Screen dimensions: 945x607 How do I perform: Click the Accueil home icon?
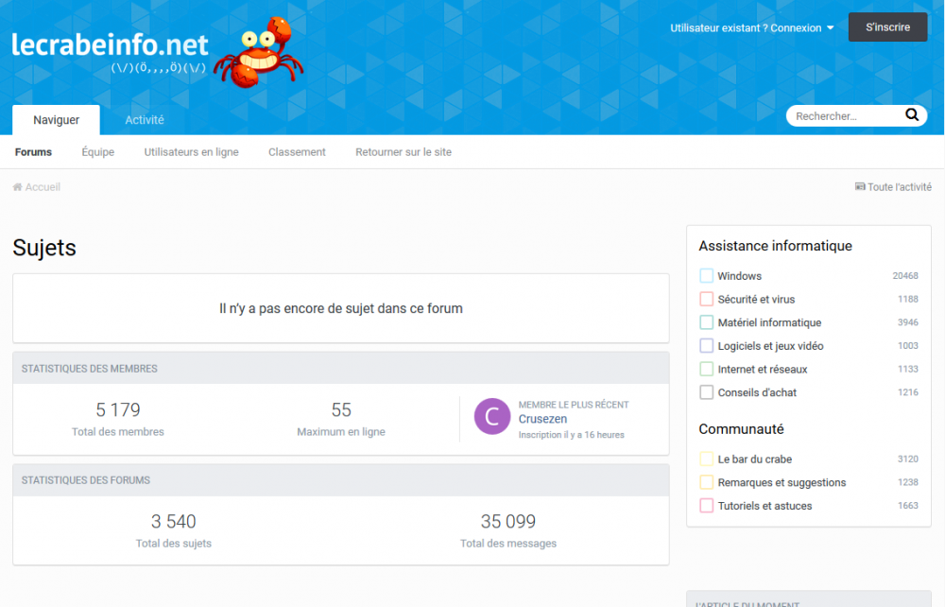coord(16,186)
